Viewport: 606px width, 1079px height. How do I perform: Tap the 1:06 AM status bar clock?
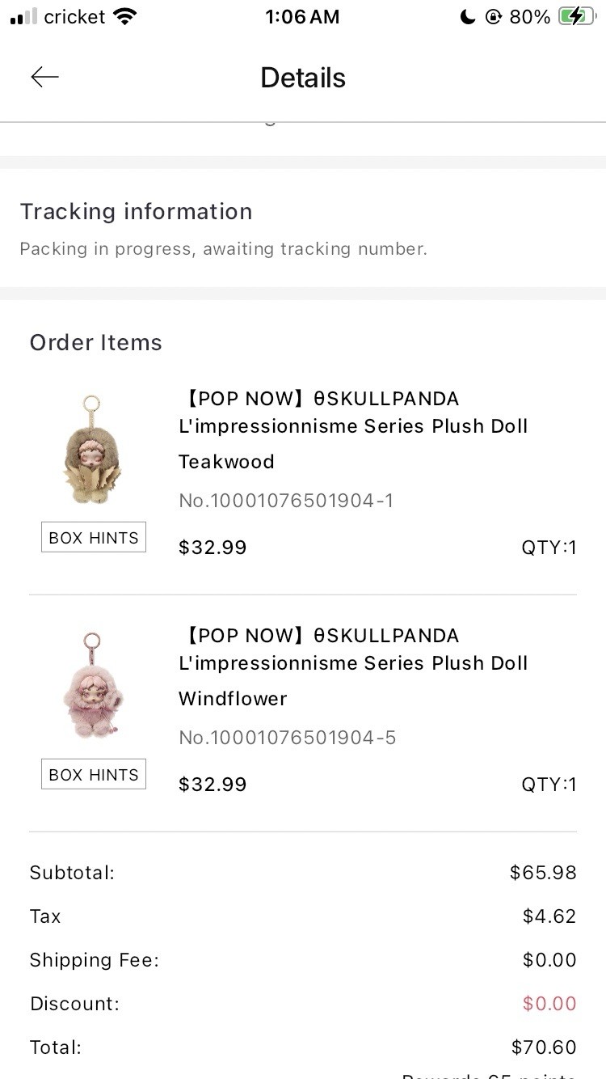303,17
